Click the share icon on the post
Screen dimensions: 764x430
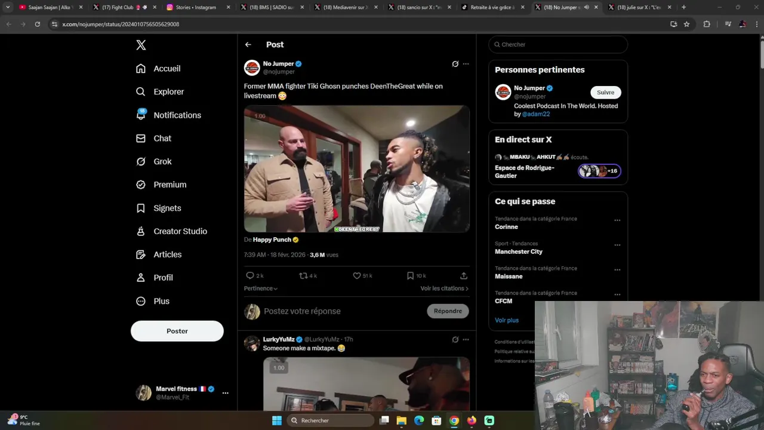464,276
